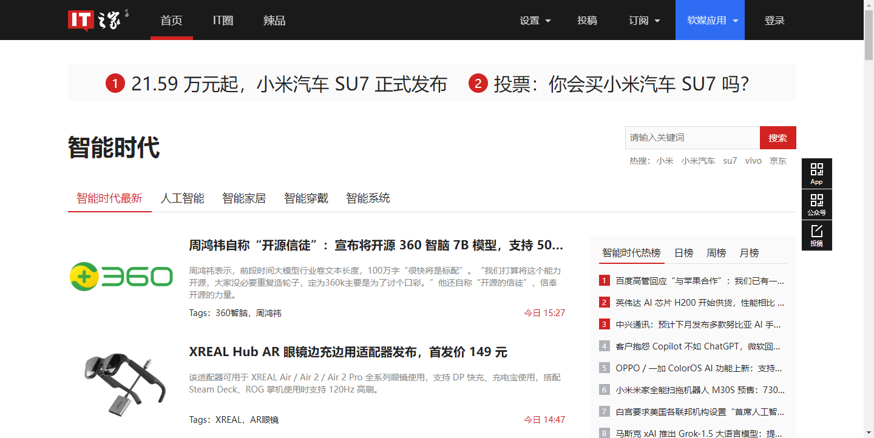874x438 pixels.
Task: Click hot search term su7
Action: pyautogui.click(x=730, y=161)
